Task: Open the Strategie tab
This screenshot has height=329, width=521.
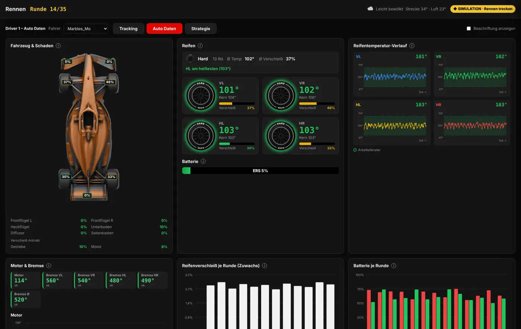Action: 201,29
